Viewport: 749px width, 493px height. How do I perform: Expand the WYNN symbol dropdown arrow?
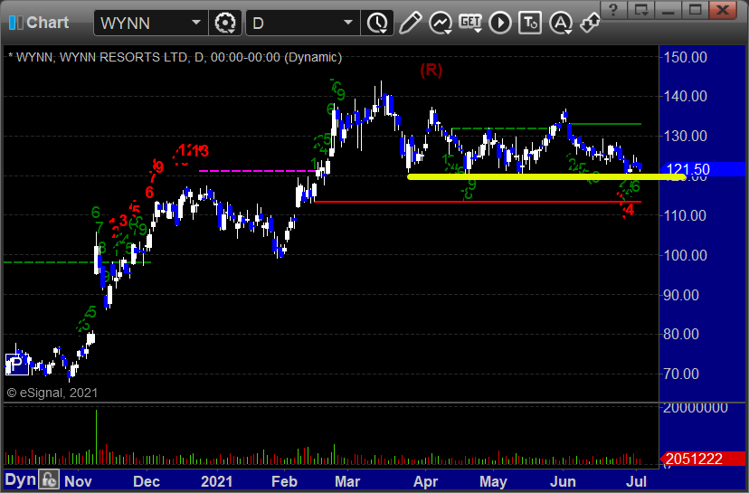point(196,23)
